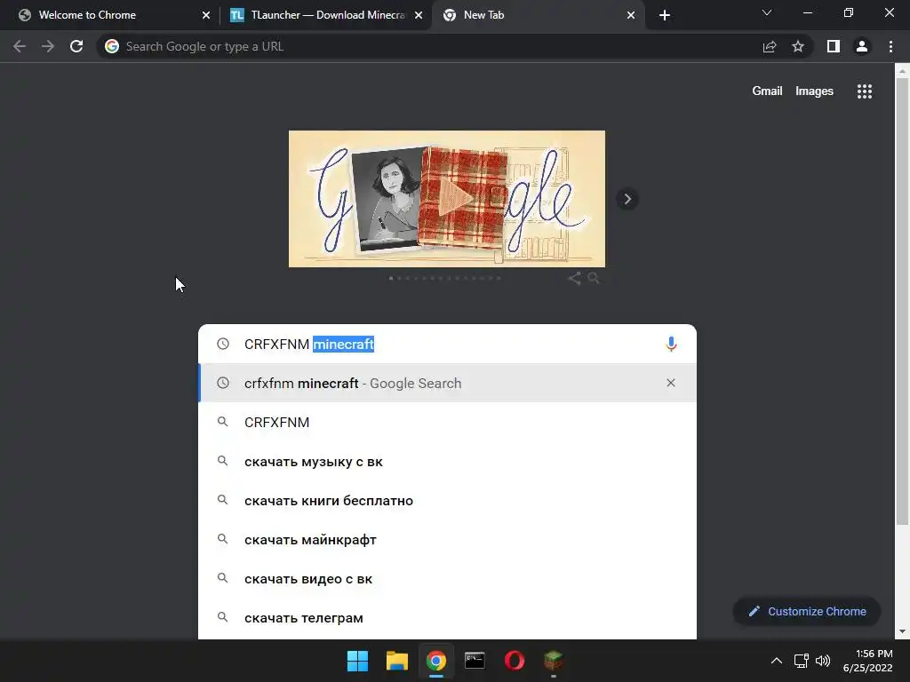The height and width of the screenshot is (682, 910).
Task: Click first doodle carousel dot
Action: (x=391, y=278)
